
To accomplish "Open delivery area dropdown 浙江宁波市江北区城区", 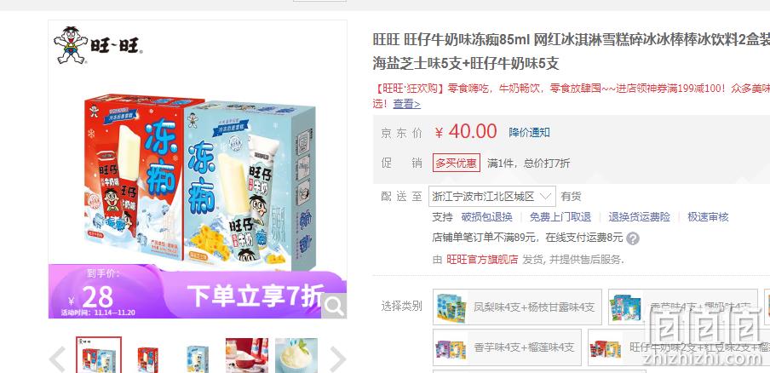I will coord(492,197).
